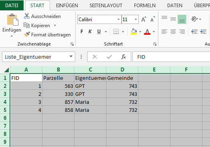Viewport: 210px width, 147px height.
Task: Switch to the DATEN tab
Action: click(175, 6)
